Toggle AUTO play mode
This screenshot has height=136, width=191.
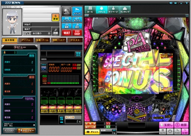tap(163, 132)
